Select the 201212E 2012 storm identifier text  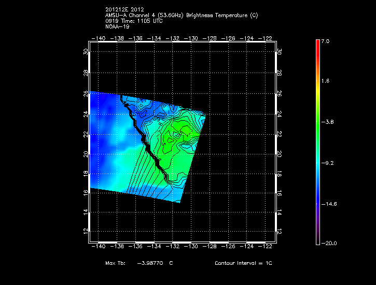click(x=128, y=9)
